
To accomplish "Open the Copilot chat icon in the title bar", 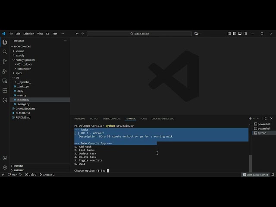I will click(x=196, y=34).
